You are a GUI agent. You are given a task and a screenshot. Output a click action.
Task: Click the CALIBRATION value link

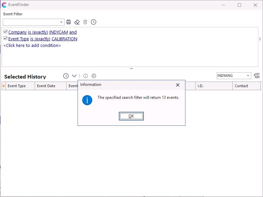coord(64,39)
